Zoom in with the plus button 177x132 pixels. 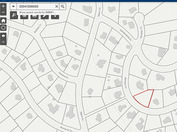(x=3, y=6)
